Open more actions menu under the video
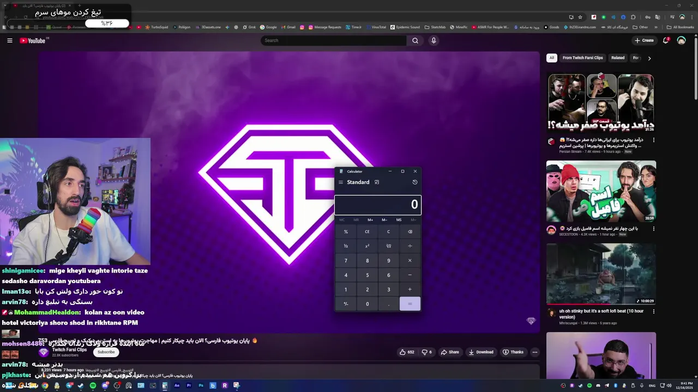The image size is (698, 392). click(x=535, y=352)
